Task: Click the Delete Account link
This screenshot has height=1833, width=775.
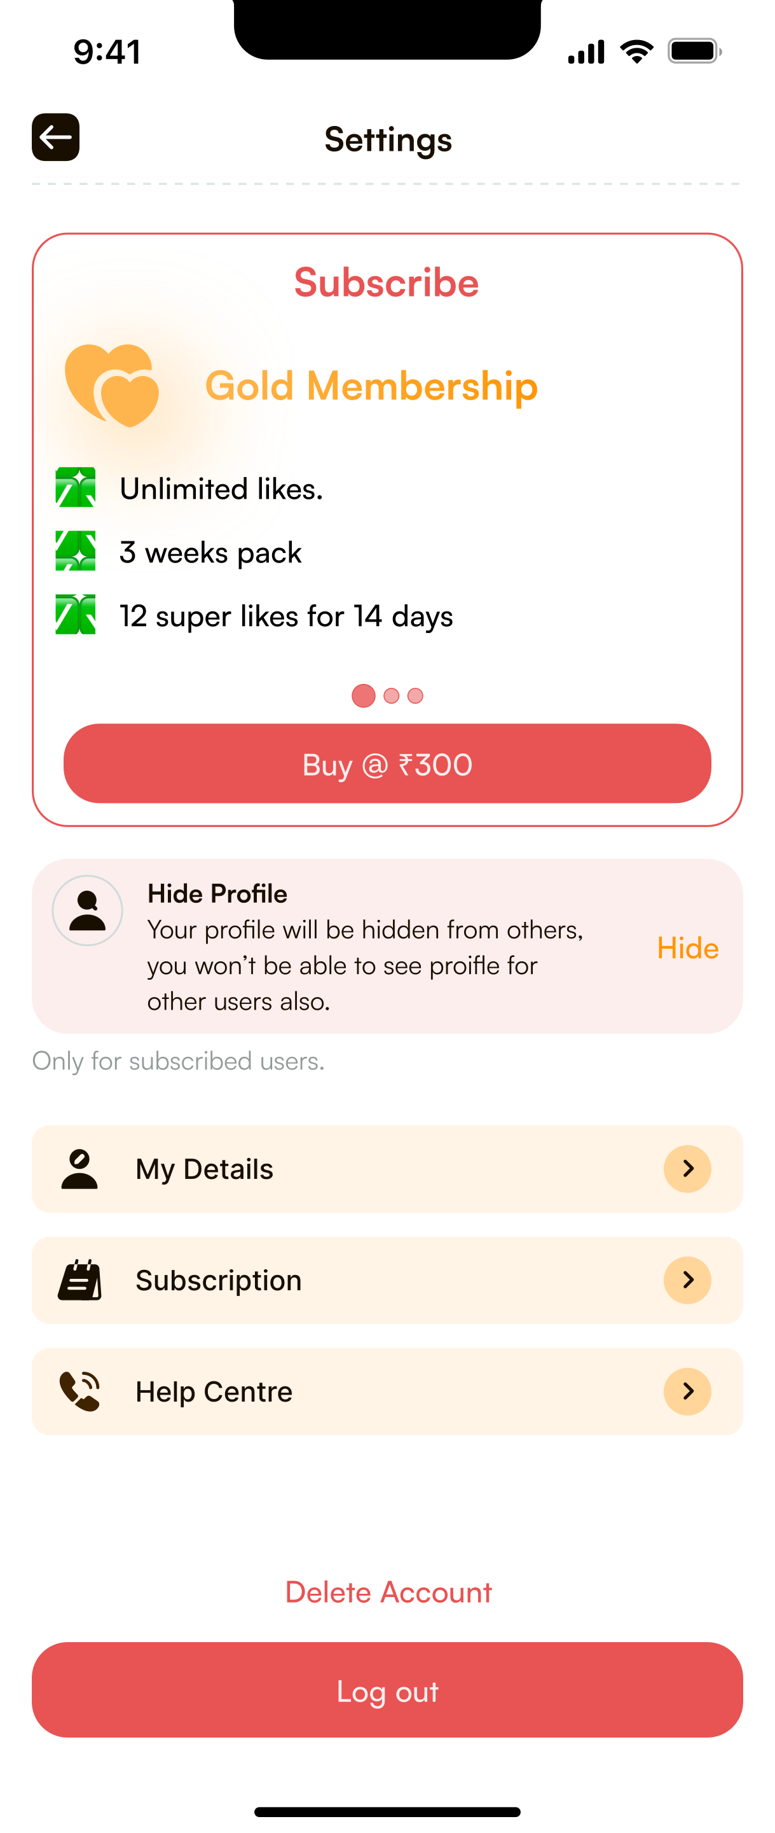Action: click(x=388, y=1592)
